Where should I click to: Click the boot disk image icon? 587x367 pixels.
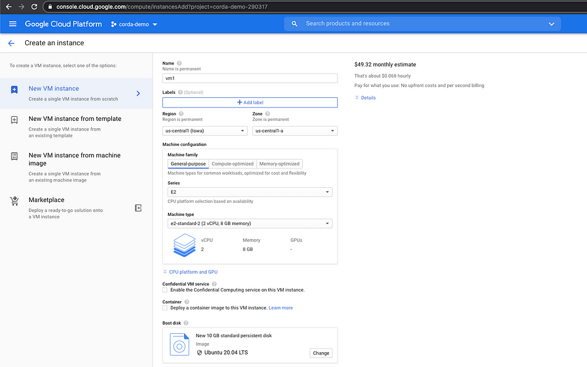(179, 344)
